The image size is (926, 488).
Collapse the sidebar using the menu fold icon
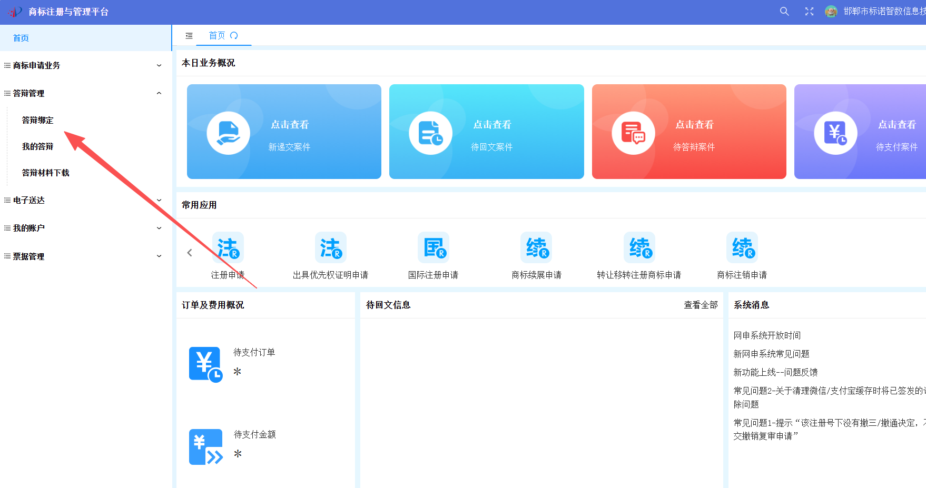pyautogui.click(x=189, y=36)
